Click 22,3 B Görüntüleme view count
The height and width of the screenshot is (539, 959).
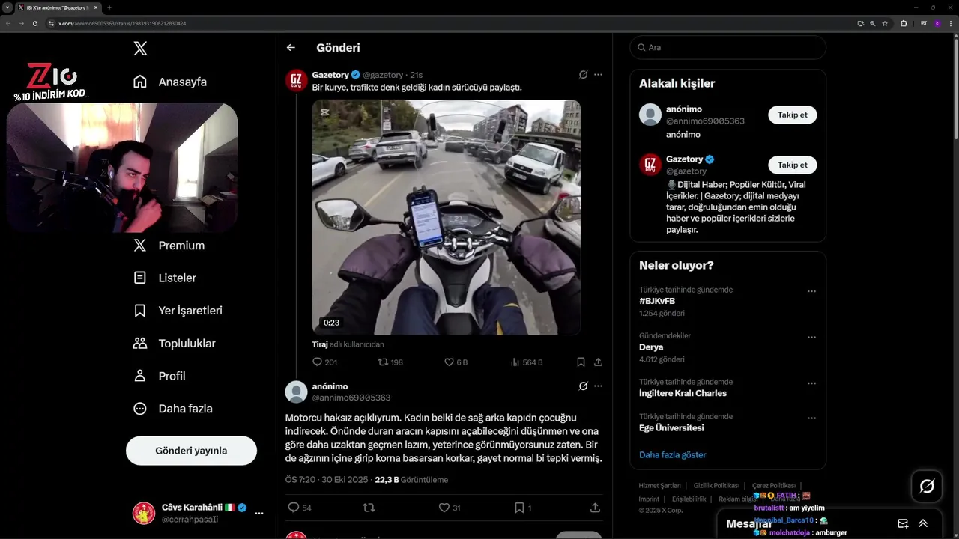coord(411,480)
